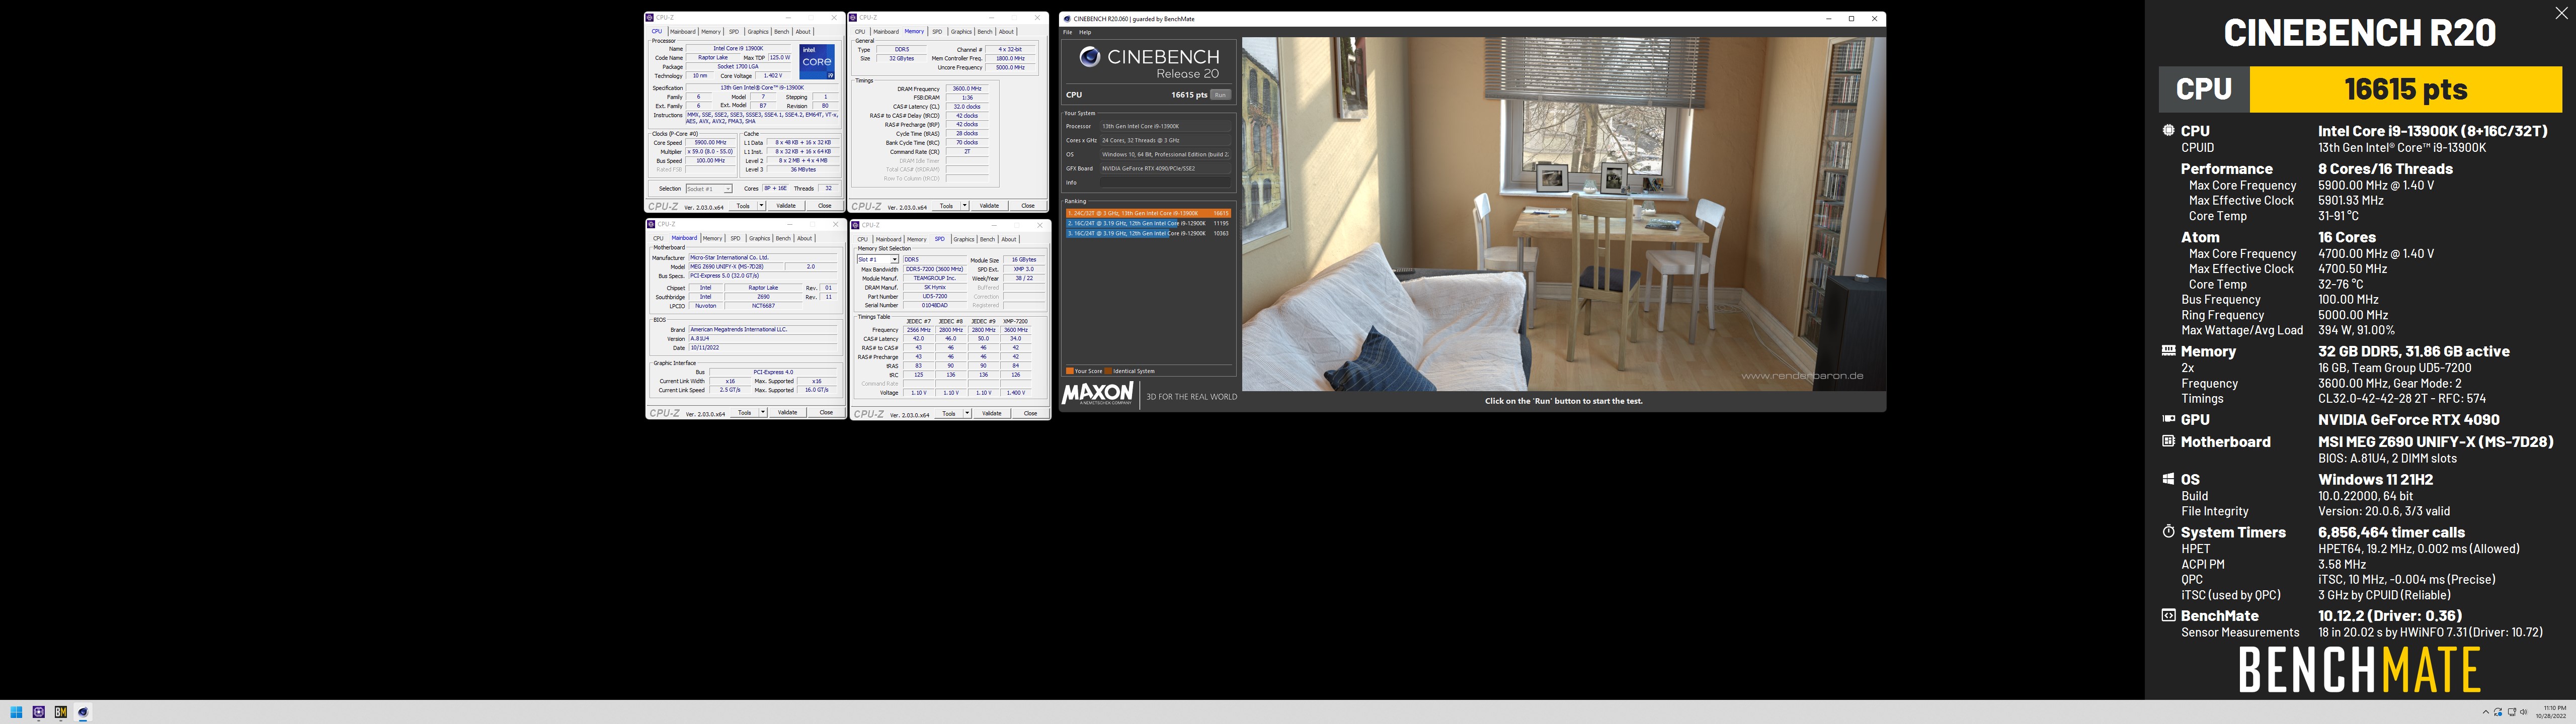Switch to Graphics tab in the top-left CPU-Z window
The height and width of the screenshot is (724, 2576).
[758, 32]
